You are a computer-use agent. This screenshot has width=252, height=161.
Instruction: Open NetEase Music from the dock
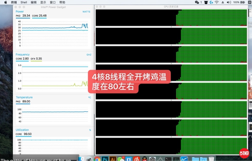pos(137,159)
